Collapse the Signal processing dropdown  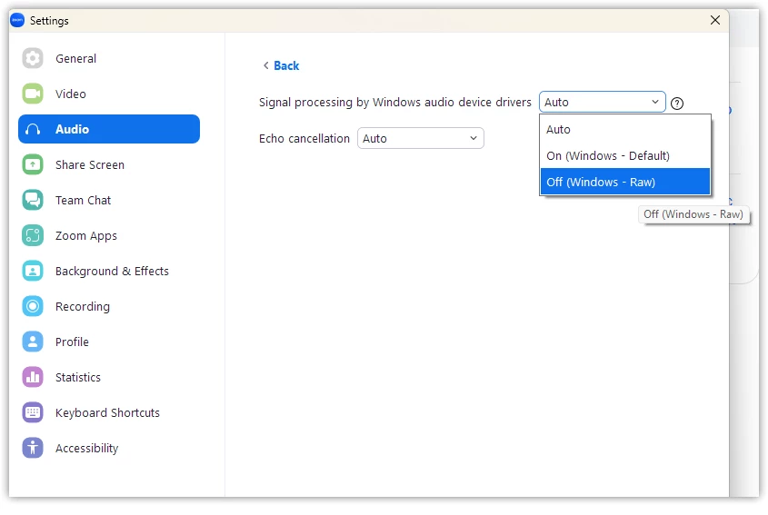coord(602,102)
